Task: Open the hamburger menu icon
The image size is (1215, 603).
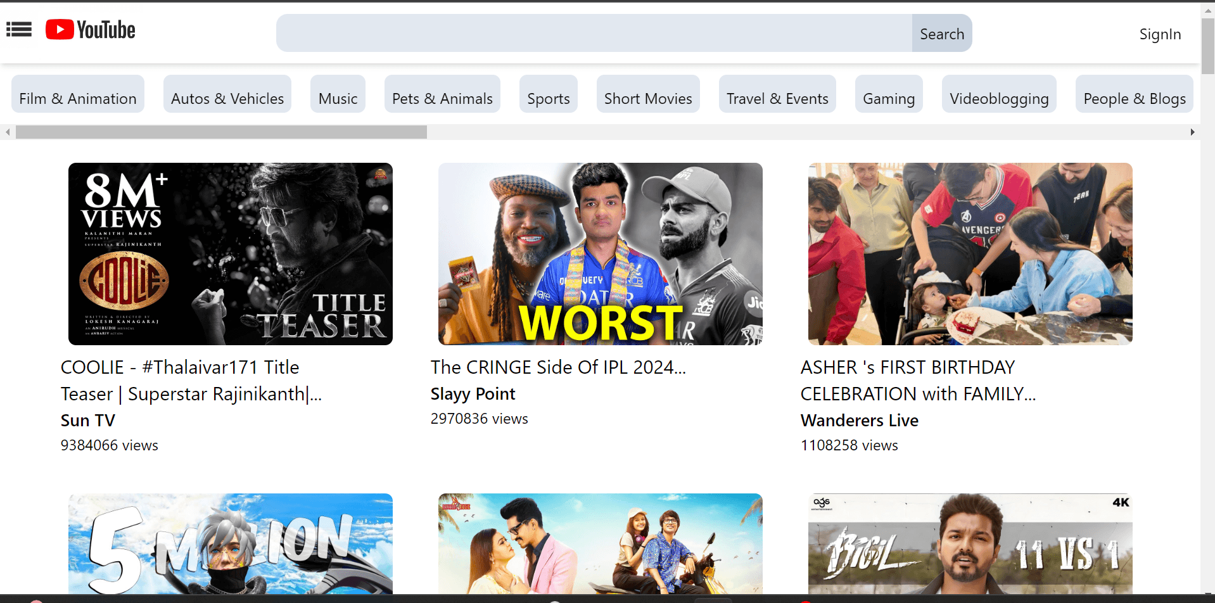Action: [x=19, y=29]
